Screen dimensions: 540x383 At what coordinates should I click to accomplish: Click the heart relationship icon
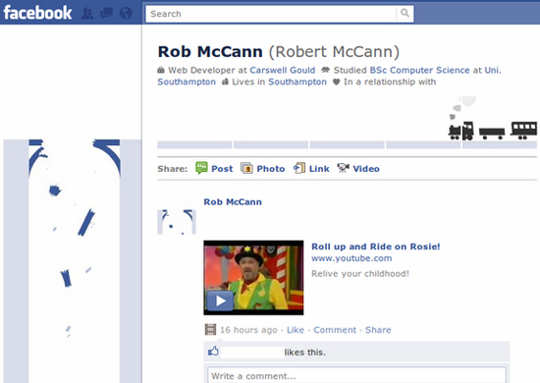click(337, 82)
